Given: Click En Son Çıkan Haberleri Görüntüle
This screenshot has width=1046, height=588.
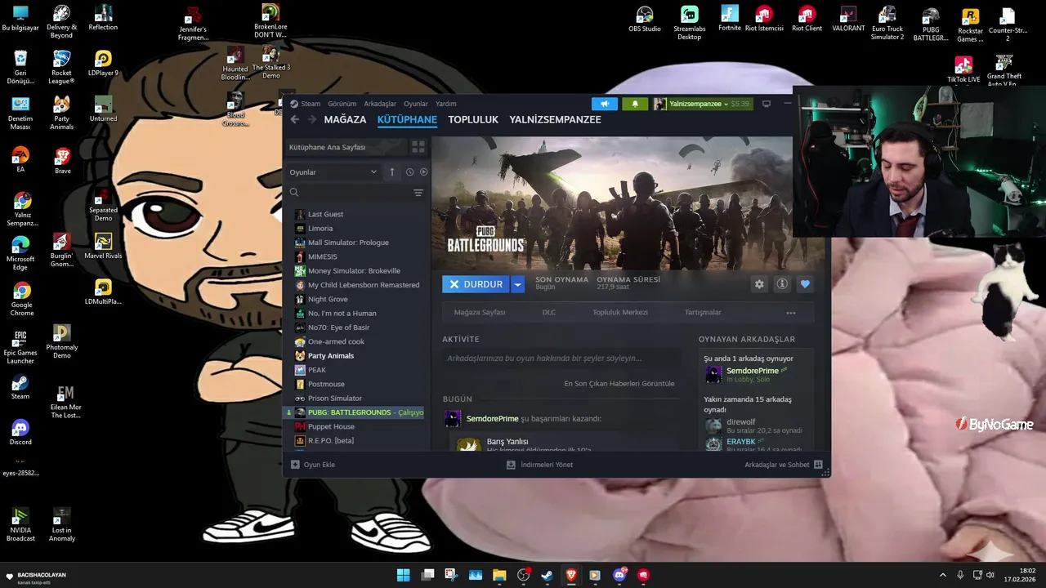Looking at the screenshot, I should [x=619, y=384].
